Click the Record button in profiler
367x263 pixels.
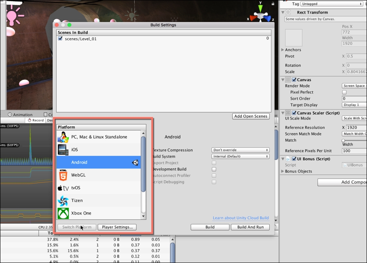[x=36, y=120]
